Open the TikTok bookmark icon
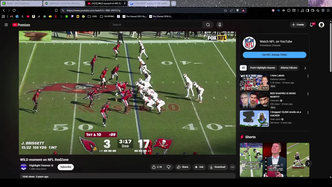The width and height of the screenshot is (332, 187). [x=39, y=16]
